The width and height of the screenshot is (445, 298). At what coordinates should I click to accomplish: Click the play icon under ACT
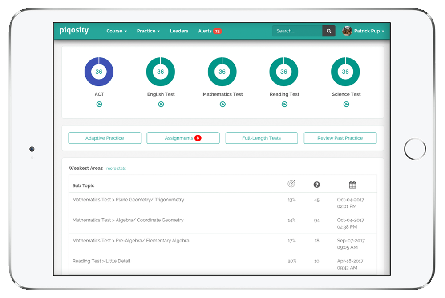pyautogui.click(x=99, y=104)
